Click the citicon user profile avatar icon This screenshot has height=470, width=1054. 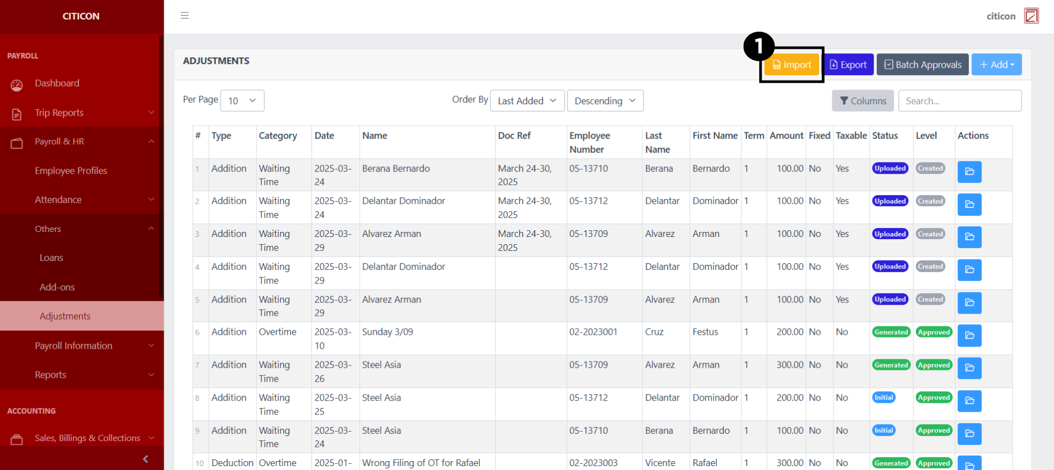[1031, 16]
